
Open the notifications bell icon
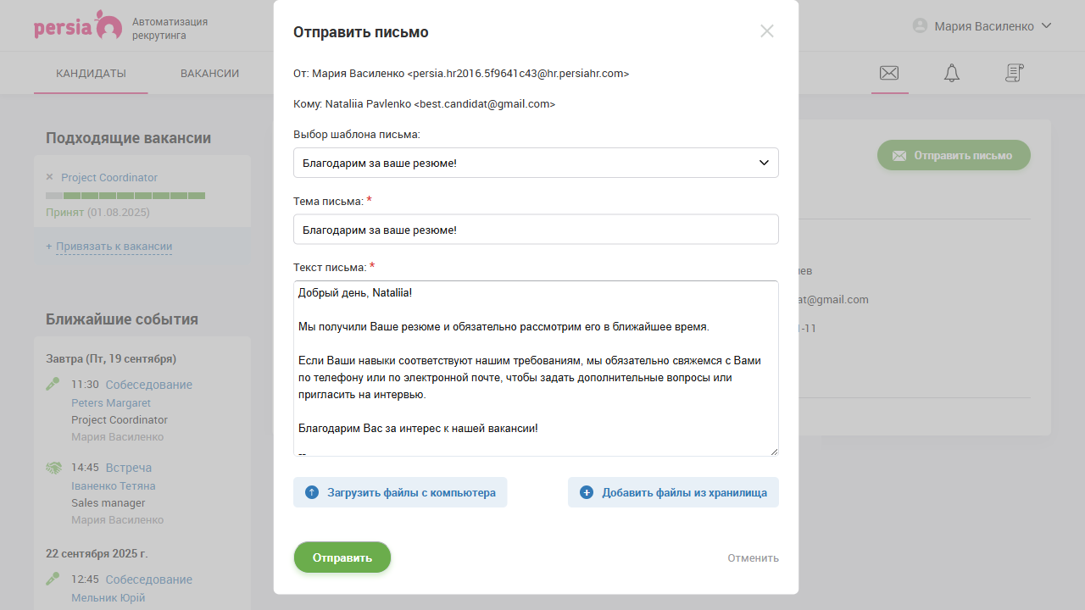[951, 73]
